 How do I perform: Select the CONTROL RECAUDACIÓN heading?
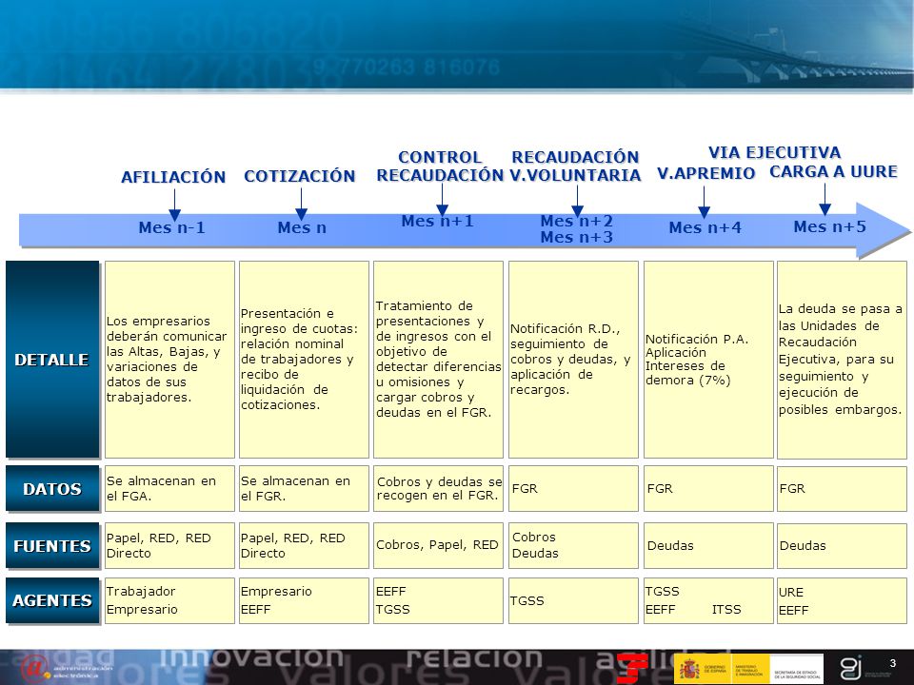pyautogui.click(x=440, y=166)
